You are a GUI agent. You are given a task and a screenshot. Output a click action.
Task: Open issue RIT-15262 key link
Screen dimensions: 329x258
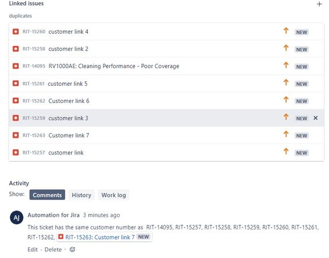pyautogui.click(x=34, y=101)
